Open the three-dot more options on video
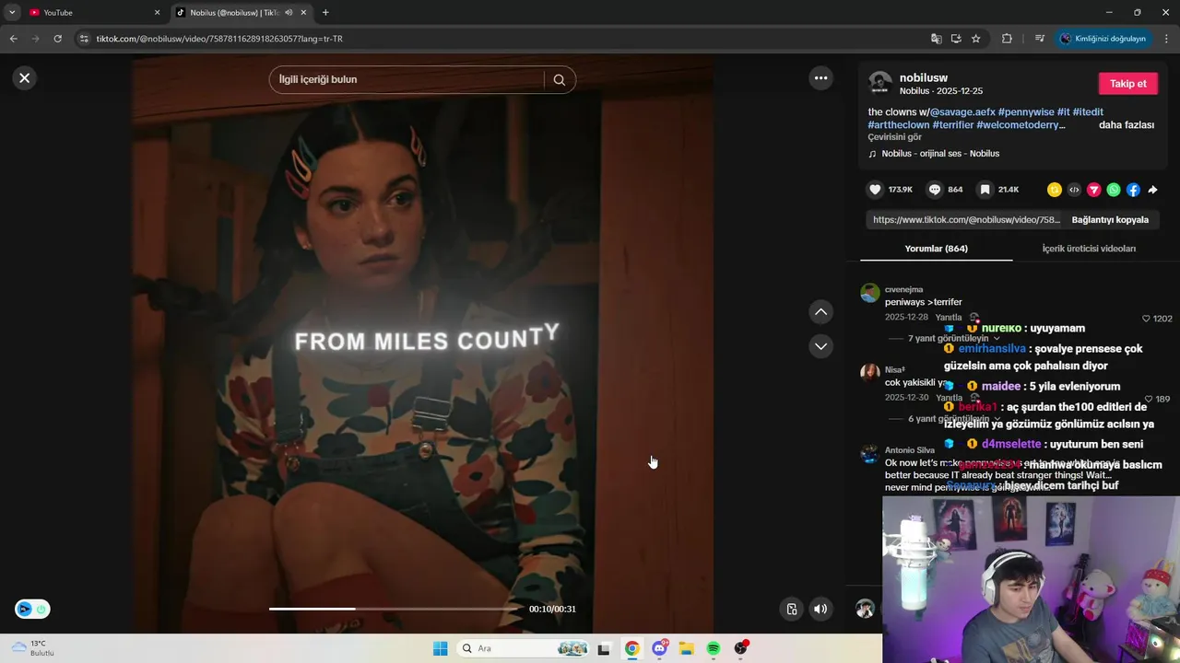The height and width of the screenshot is (663, 1180). click(820, 78)
